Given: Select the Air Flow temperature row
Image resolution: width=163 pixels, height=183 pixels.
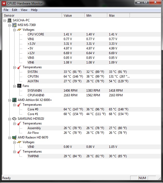Looking at the screenshot, I should click(94, 133).
